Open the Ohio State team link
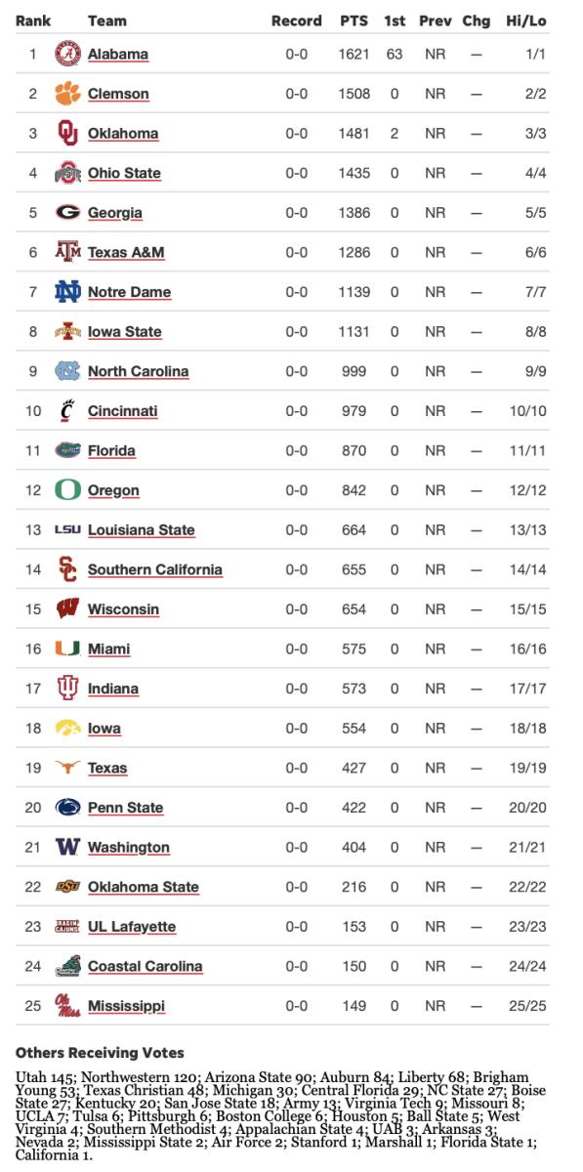 tap(124, 173)
